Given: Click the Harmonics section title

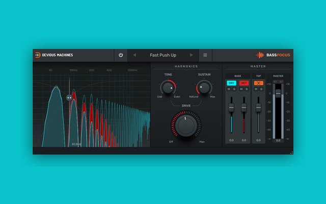Looking at the screenshot, I should click(186, 66).
